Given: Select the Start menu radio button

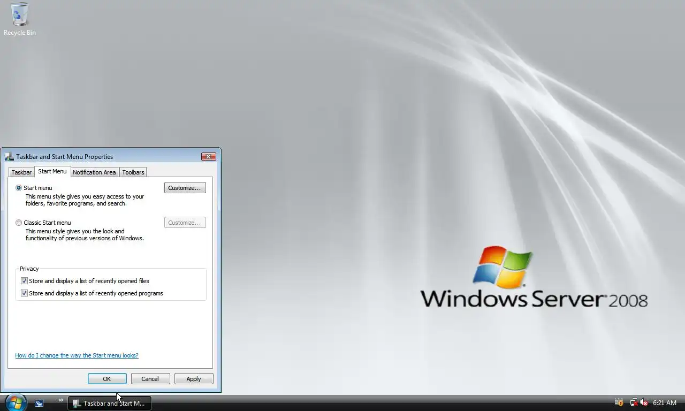Looking at the screenshot, I should point(19,188).
